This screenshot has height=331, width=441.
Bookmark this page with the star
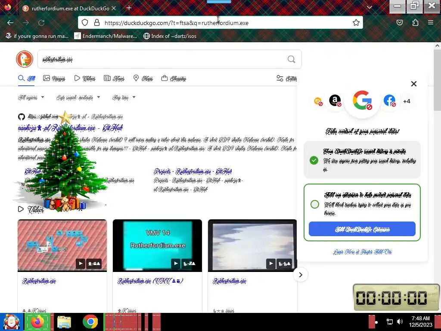tap(356, 22)
